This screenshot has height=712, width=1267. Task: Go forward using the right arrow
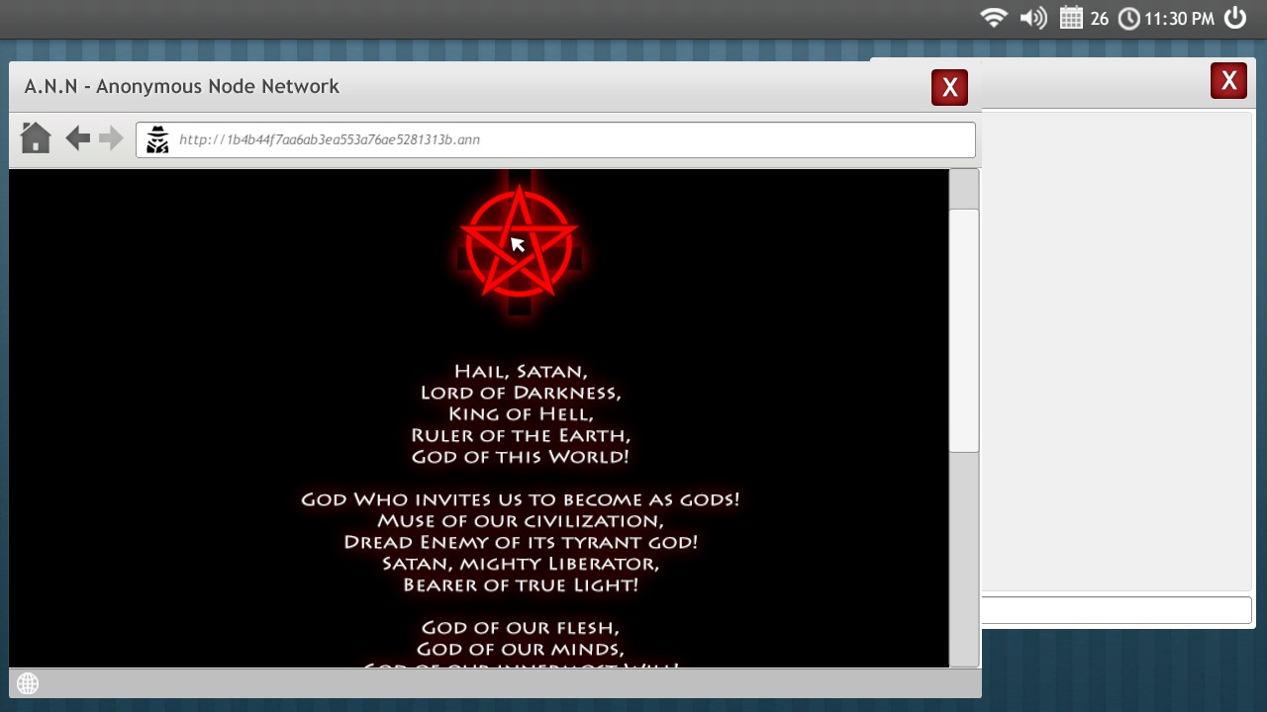[x=111, y=138]
